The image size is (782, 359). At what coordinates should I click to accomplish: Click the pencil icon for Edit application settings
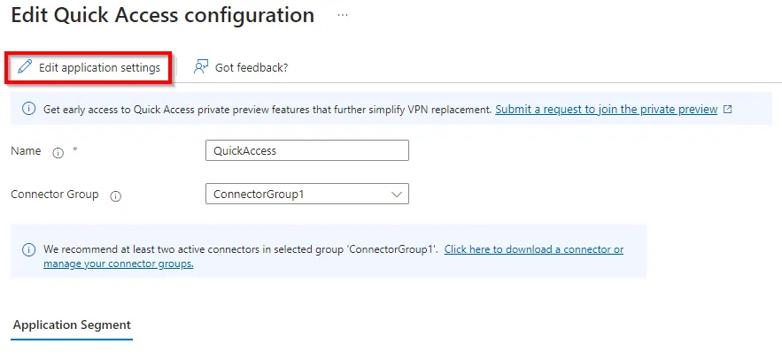tap(25, 67)
